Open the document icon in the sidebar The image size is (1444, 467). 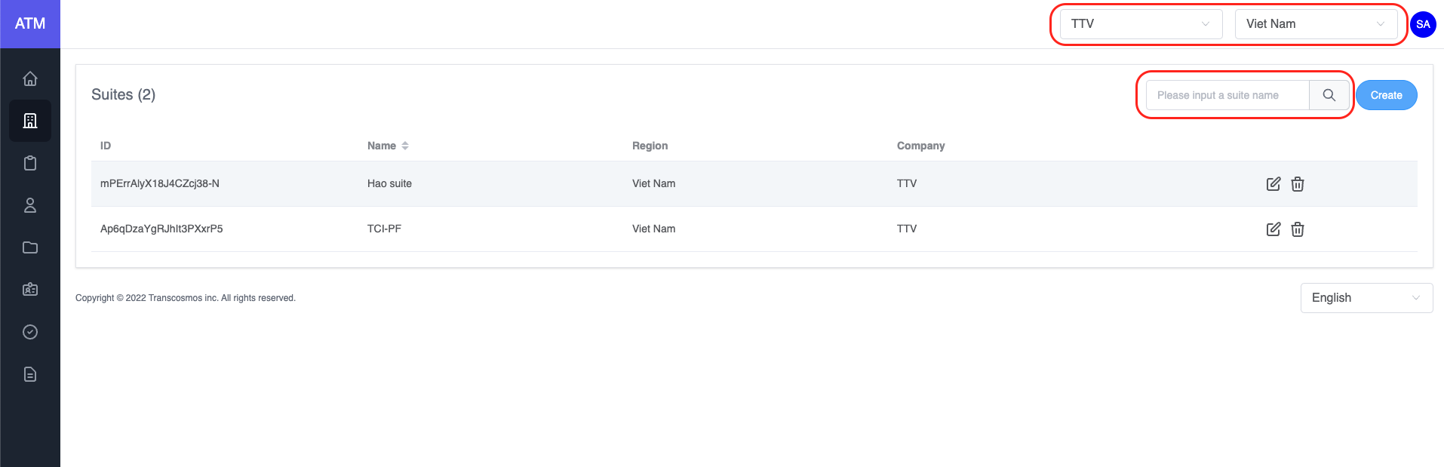tap(30, 374)
